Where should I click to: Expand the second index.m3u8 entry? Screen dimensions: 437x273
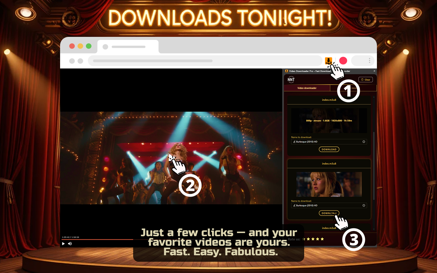tap(329, 163)
